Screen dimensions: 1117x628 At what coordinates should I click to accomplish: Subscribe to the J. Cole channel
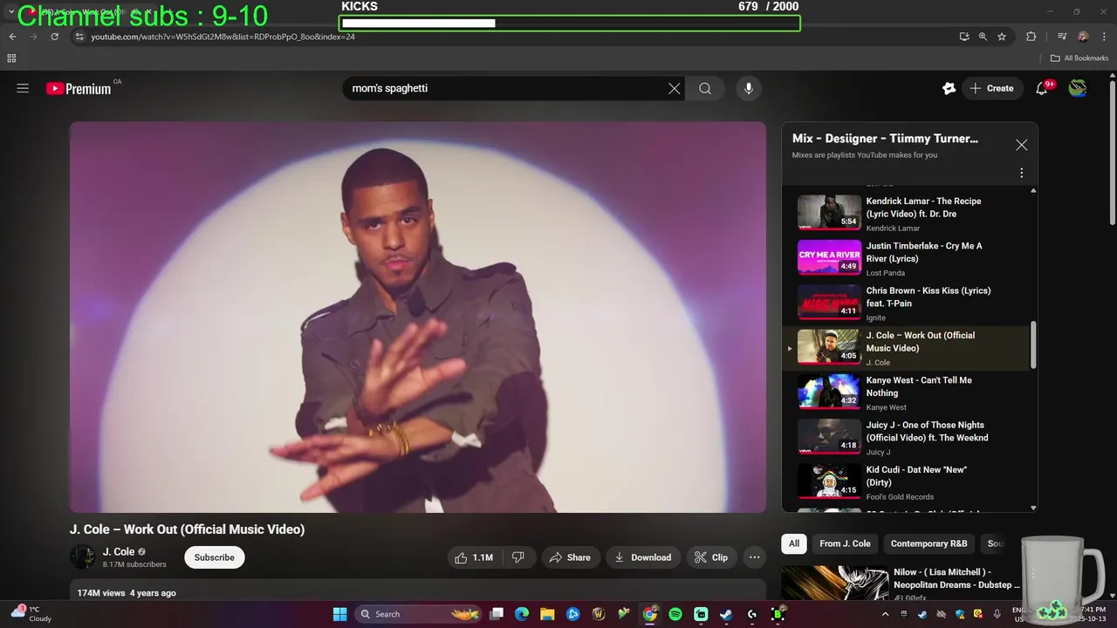pyautogui.click(x=215, y=557)
